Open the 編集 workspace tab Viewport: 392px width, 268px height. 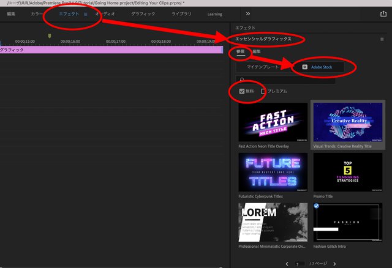pos(11,14)
